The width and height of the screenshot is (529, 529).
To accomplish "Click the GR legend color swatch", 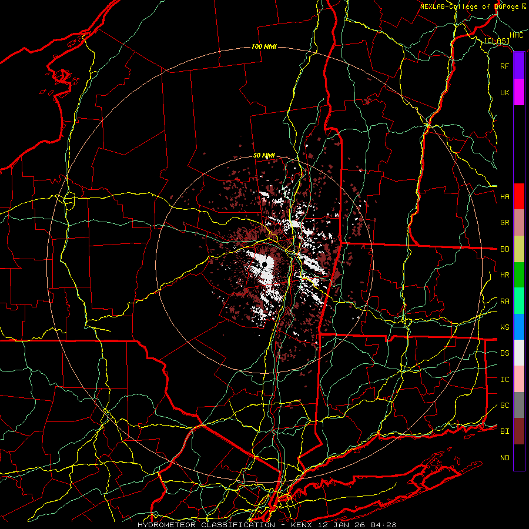I will tap(519, 223).
